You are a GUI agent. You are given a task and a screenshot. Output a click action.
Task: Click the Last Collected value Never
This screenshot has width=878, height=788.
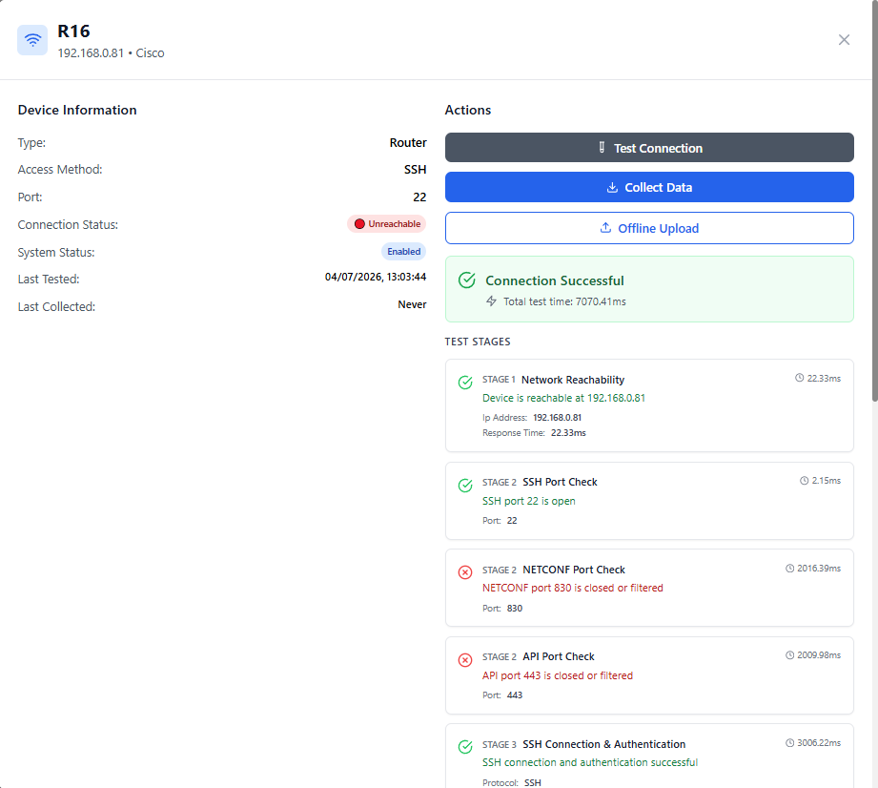point(412,304)
